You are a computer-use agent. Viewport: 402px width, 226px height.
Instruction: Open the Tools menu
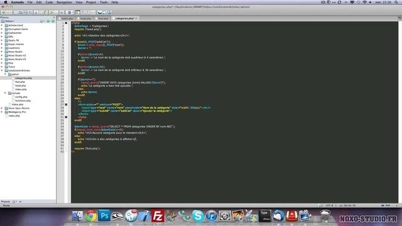104,2
